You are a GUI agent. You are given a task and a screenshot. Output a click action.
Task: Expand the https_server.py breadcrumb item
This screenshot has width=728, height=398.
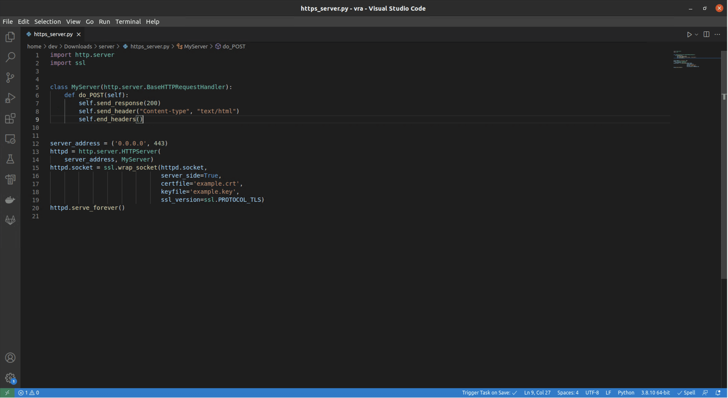(x=150, y=46)
